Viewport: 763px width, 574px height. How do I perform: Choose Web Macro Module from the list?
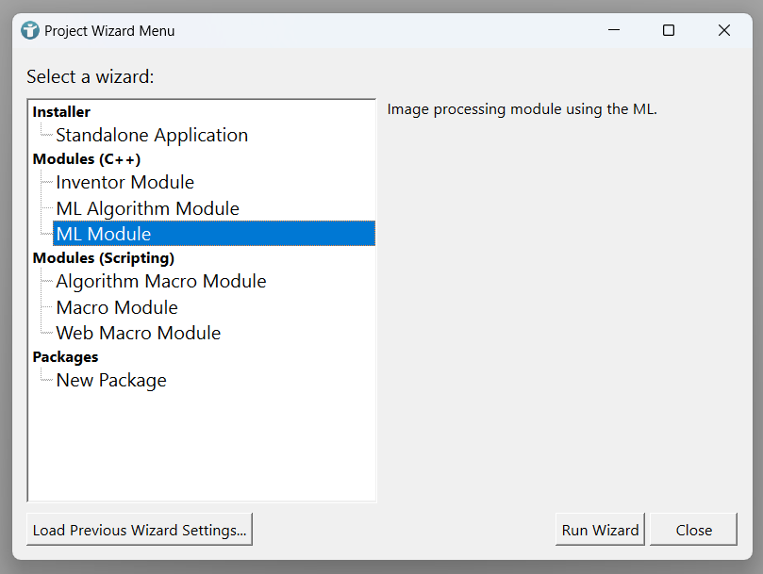(138, 333)
